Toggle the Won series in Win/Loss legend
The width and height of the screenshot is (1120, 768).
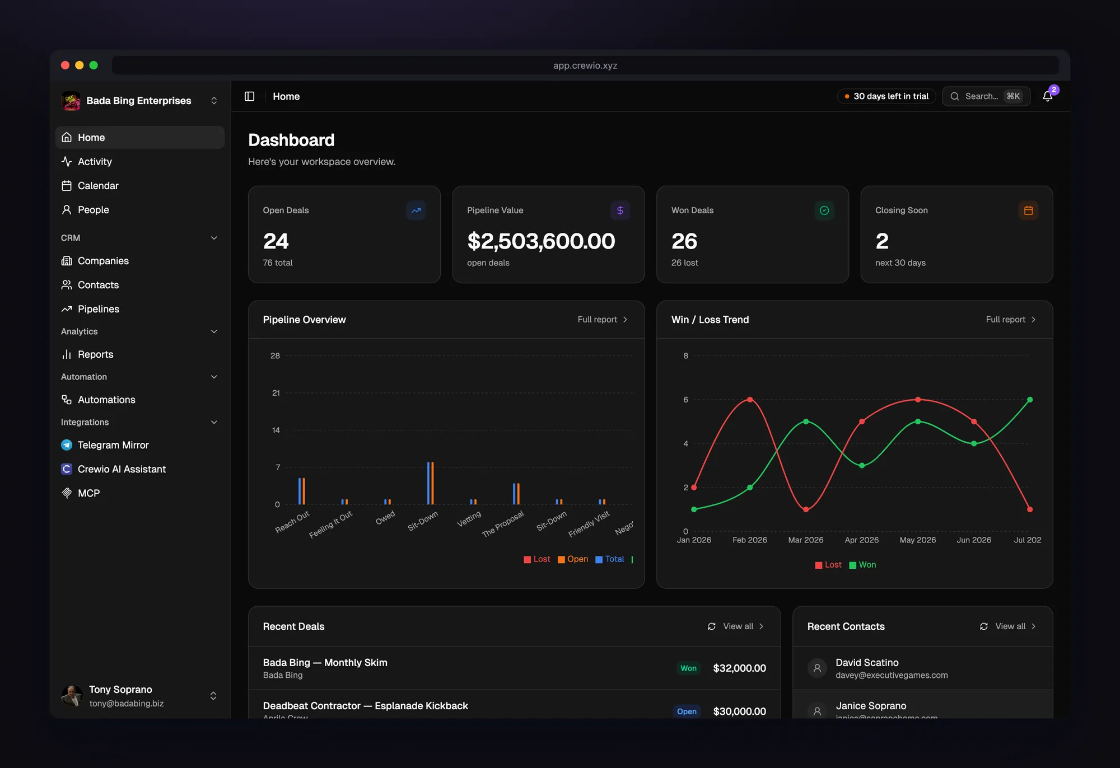[862, 565]
